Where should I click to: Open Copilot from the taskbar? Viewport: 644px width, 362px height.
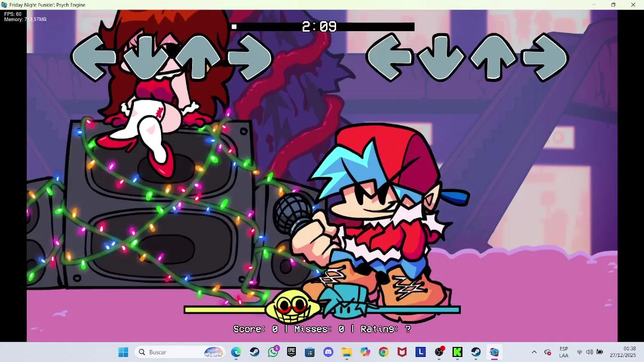(365, 352)
